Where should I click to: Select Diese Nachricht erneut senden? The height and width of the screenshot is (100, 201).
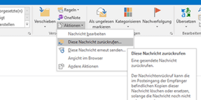coord(92,50)
